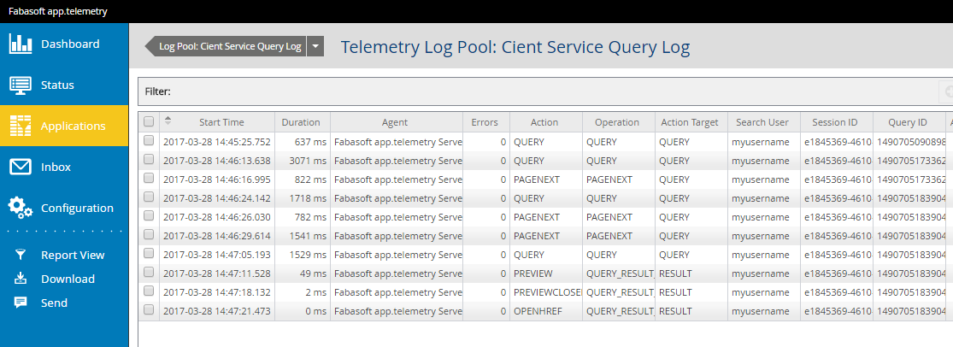Open the Inbox menu item
This screenshot has height=347, width=953.
tap(64, 167)
